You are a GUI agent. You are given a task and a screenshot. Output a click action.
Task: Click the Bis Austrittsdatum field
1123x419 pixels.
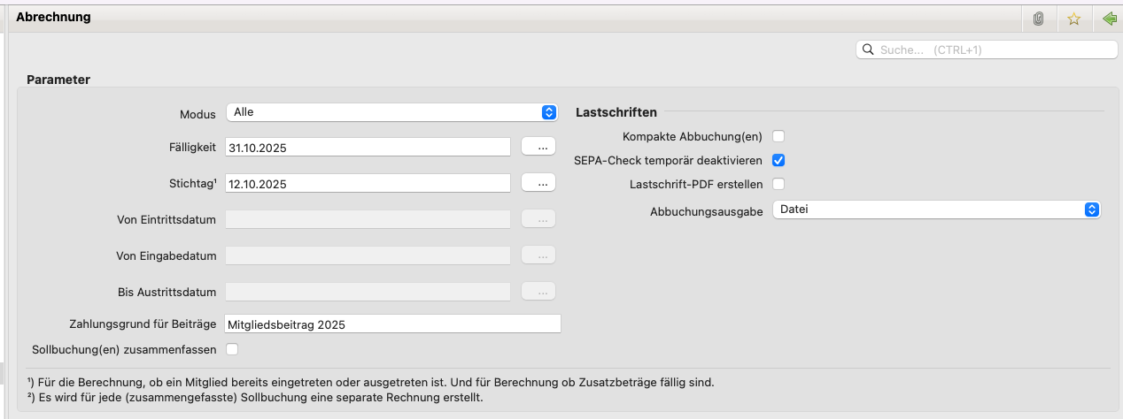368,292
